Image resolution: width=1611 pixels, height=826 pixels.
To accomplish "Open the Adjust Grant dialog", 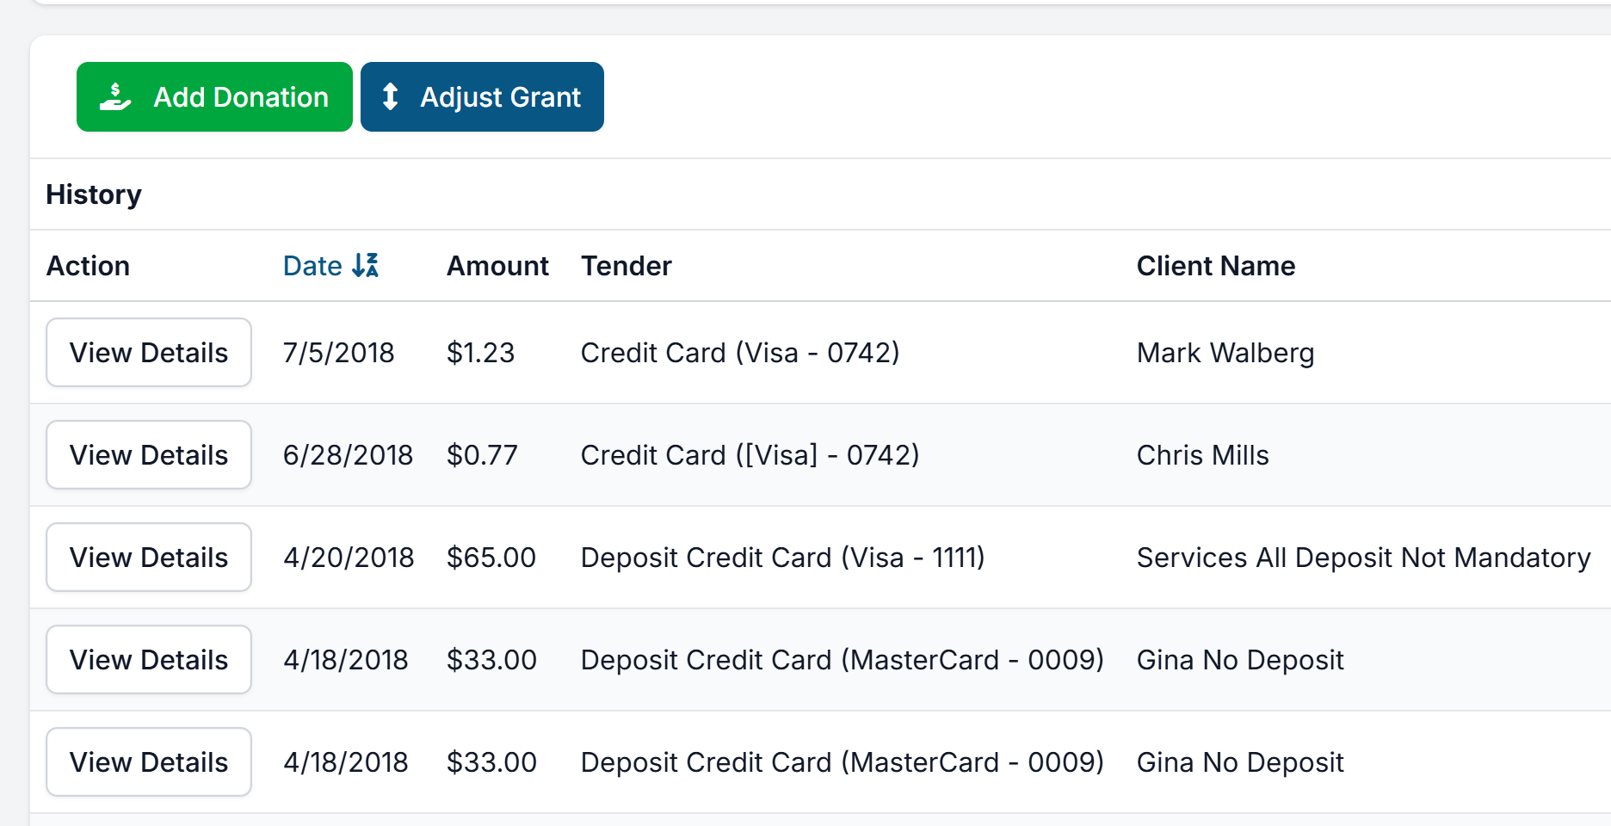I will (482, 96).
